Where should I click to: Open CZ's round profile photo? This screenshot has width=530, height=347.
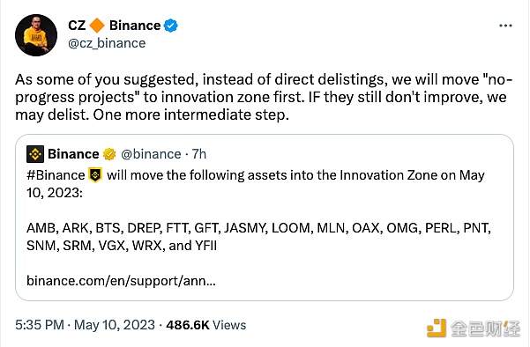[36, 35]
